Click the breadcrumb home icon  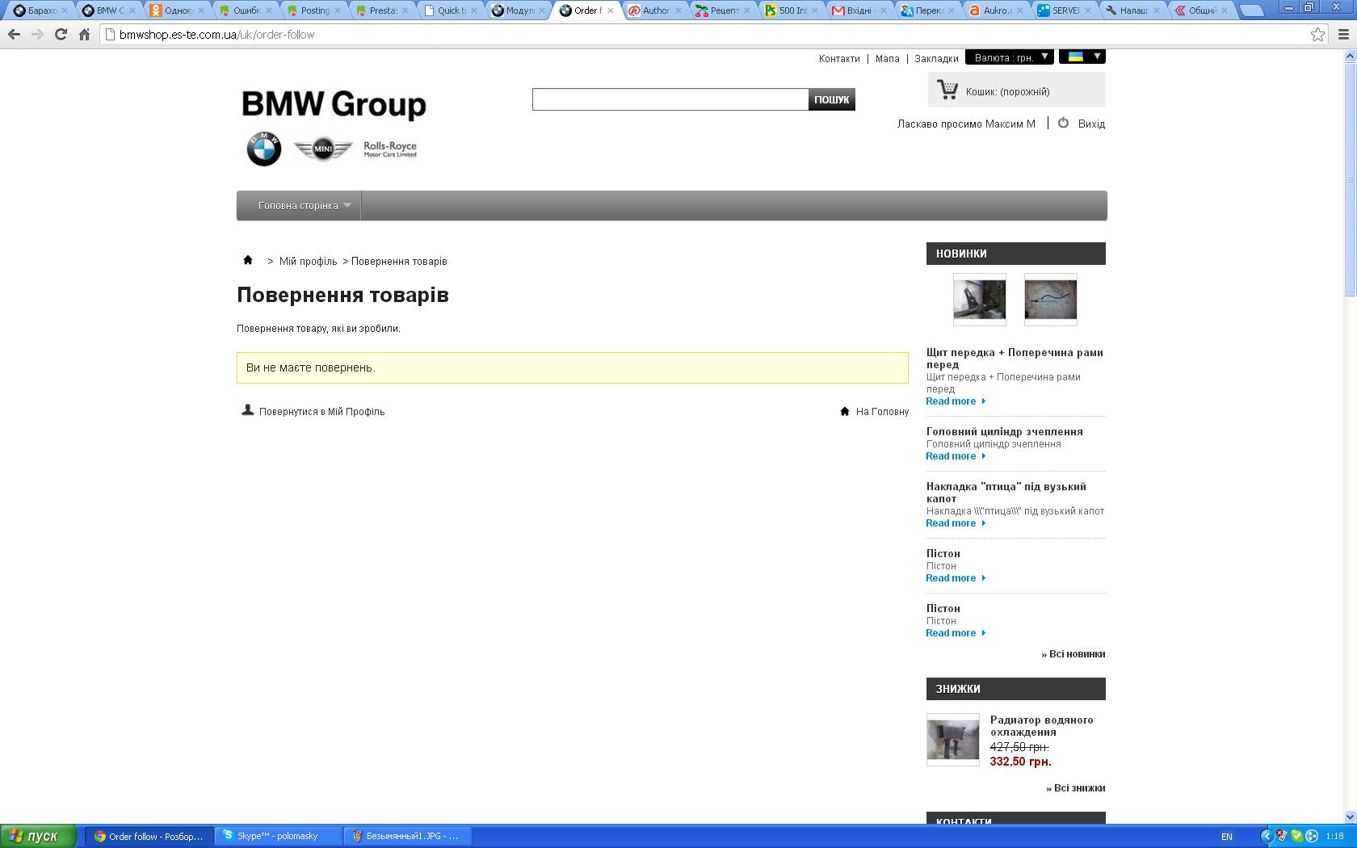[x=248, y=260]
